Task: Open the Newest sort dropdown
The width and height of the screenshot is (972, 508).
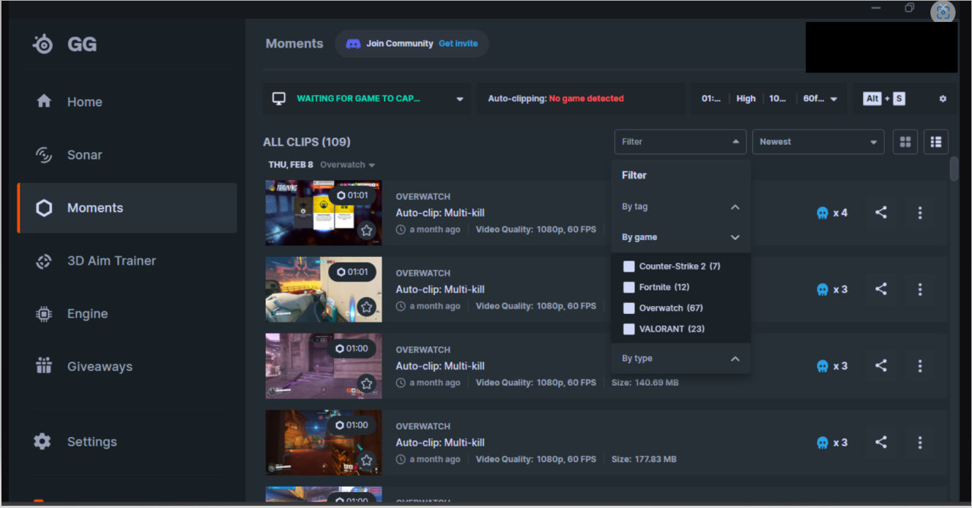Action: [x=817, y=142]
